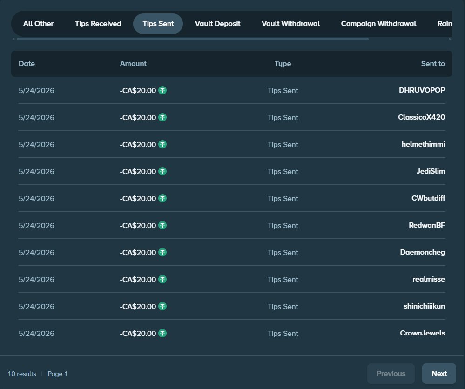Image resolution: width=465 pixels, height=389 pixels.
Task: Click the Tether icon in CWbutdiff row
Action: [162, 198]
